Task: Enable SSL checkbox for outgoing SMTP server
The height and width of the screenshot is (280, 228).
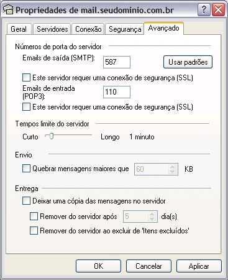Action: click(x=26, y=78)
